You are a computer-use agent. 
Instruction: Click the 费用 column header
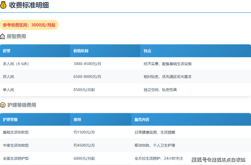tap(77, 120)
